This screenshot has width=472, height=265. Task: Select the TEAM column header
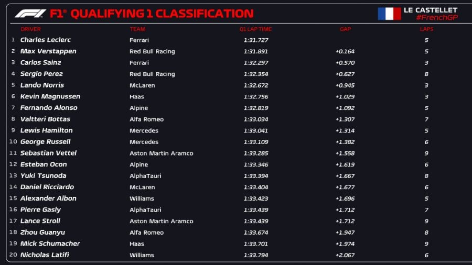137,29
